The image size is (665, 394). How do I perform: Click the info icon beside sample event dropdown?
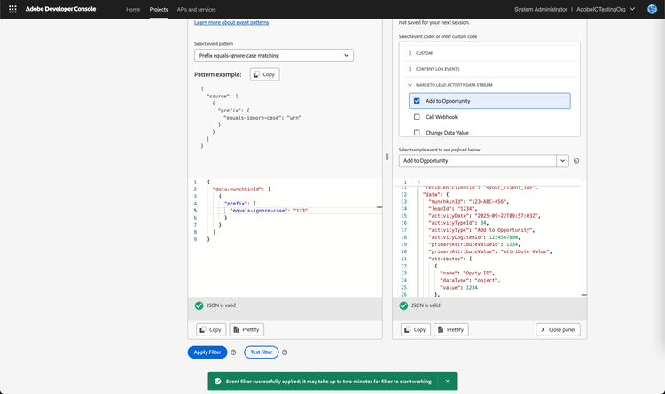tap(576, 161)
